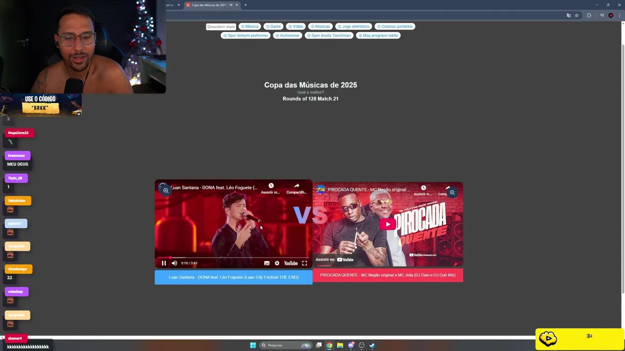Viewport: 625px width, 351px height.
Task: Select the 'Game' discover tag
Action: click(273, 26)
